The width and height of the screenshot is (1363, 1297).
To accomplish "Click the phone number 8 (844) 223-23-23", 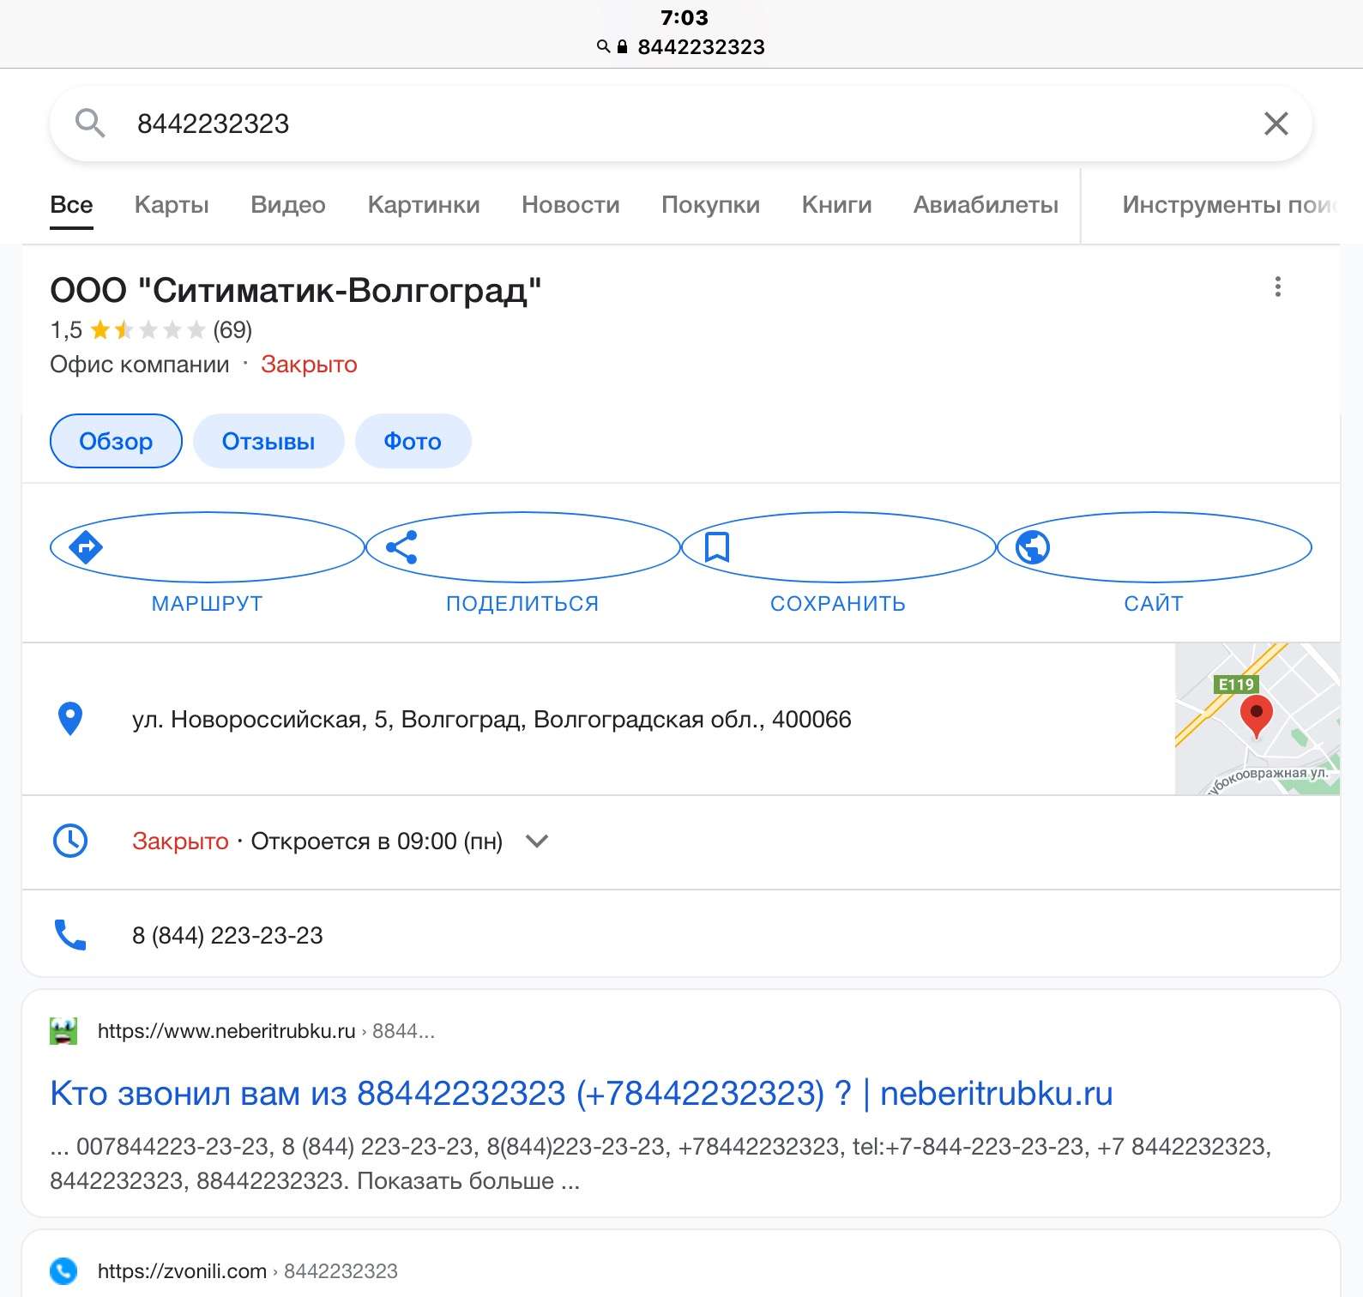I will tap(227, 935).
